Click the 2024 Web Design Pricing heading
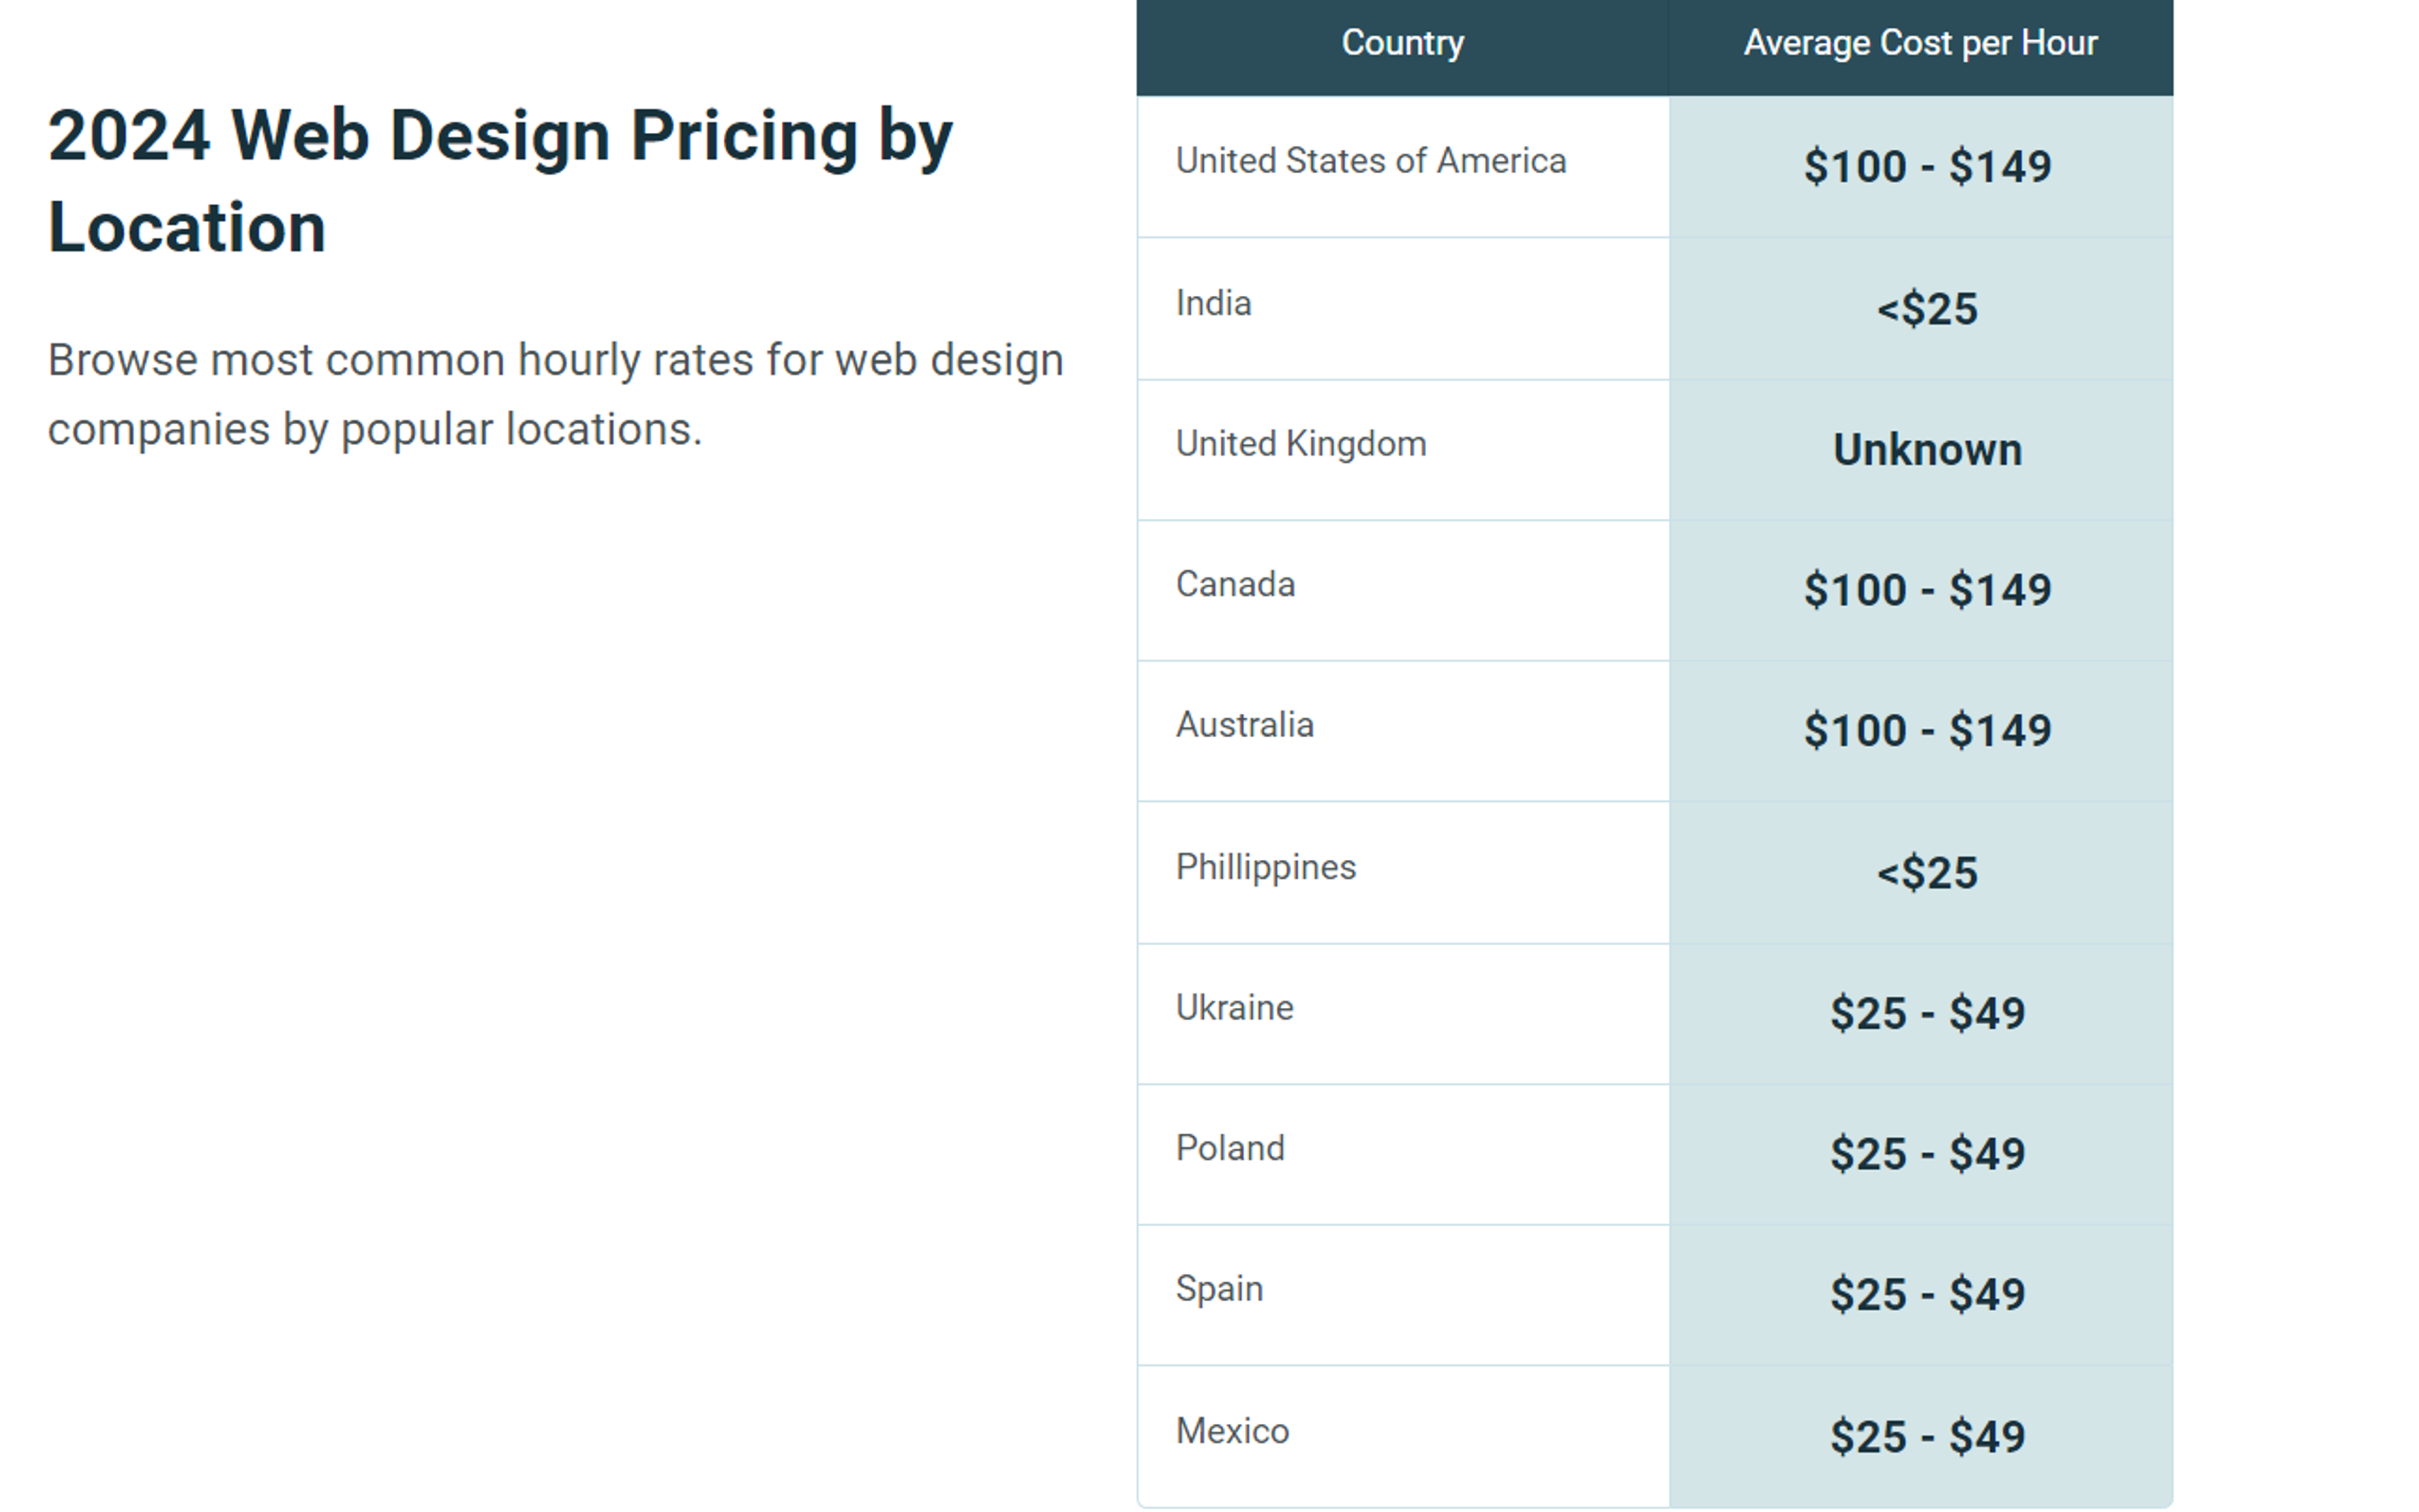 [500, 181]
